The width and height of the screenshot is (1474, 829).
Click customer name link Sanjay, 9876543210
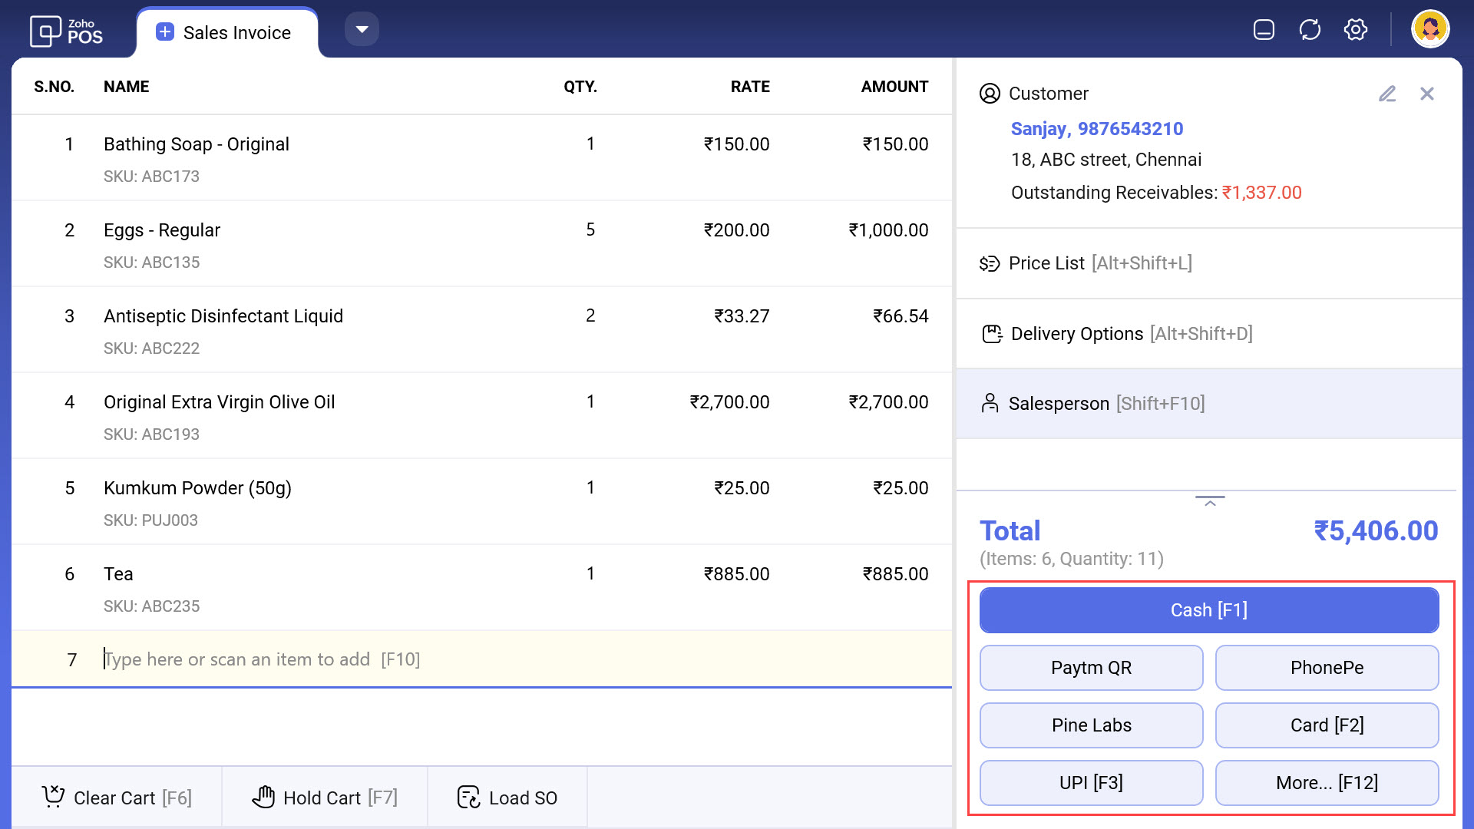tap(1096, 129)
